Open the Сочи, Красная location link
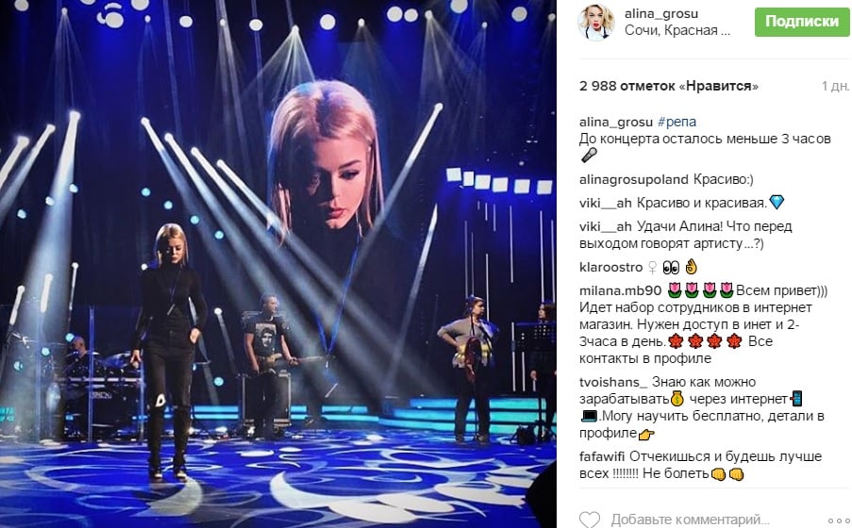 point(677,30)
